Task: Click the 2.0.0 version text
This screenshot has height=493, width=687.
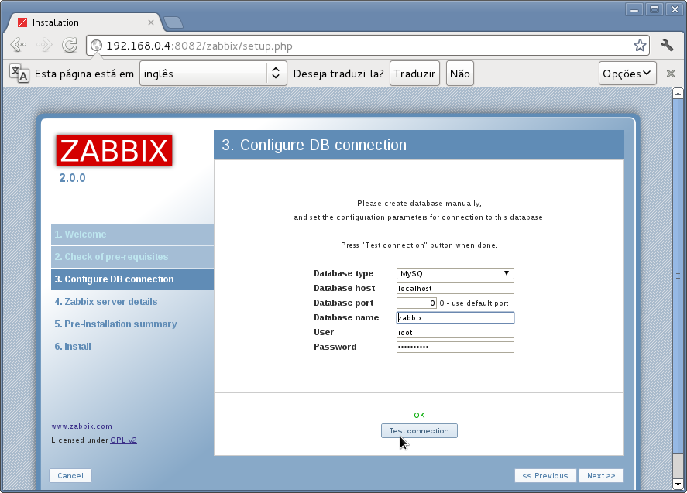Action: pos(72,178)
